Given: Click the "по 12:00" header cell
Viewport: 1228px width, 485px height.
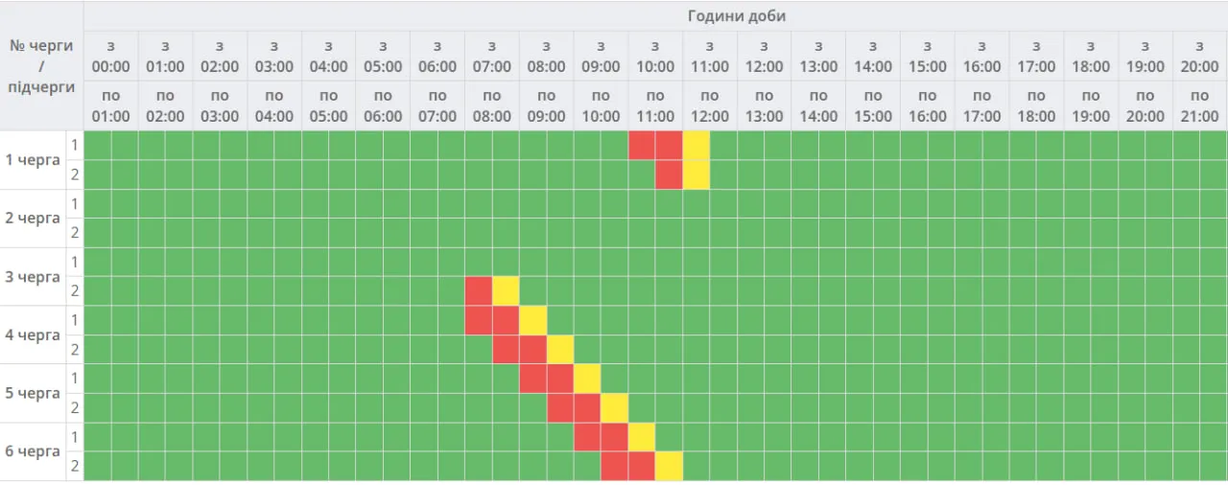Looking at the screenshot, I should pos(710,106).
